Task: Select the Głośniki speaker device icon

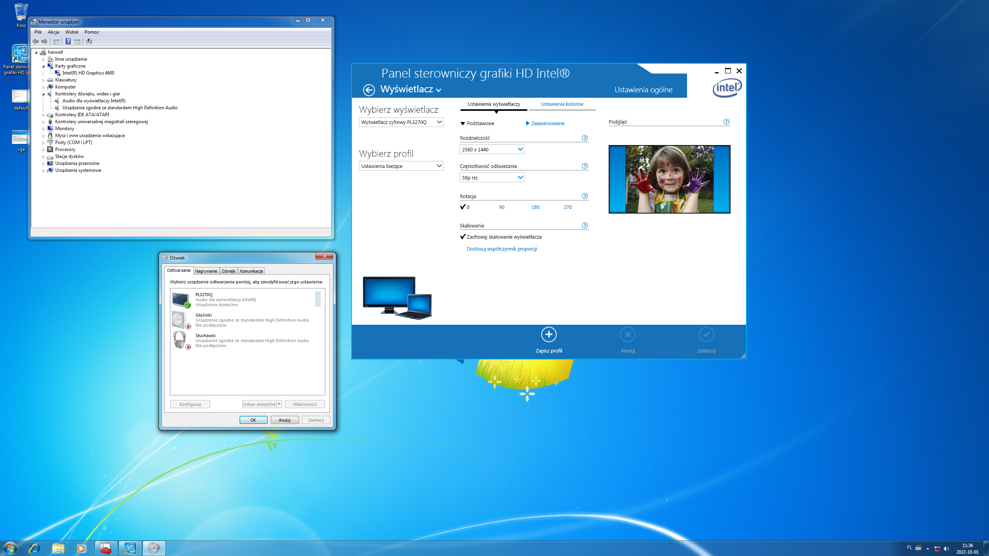Action: point(181,320)
